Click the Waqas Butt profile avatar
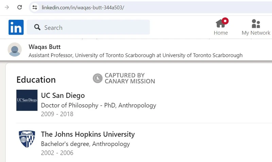Viewport: 272px width, 162px height. pos(15,50)
